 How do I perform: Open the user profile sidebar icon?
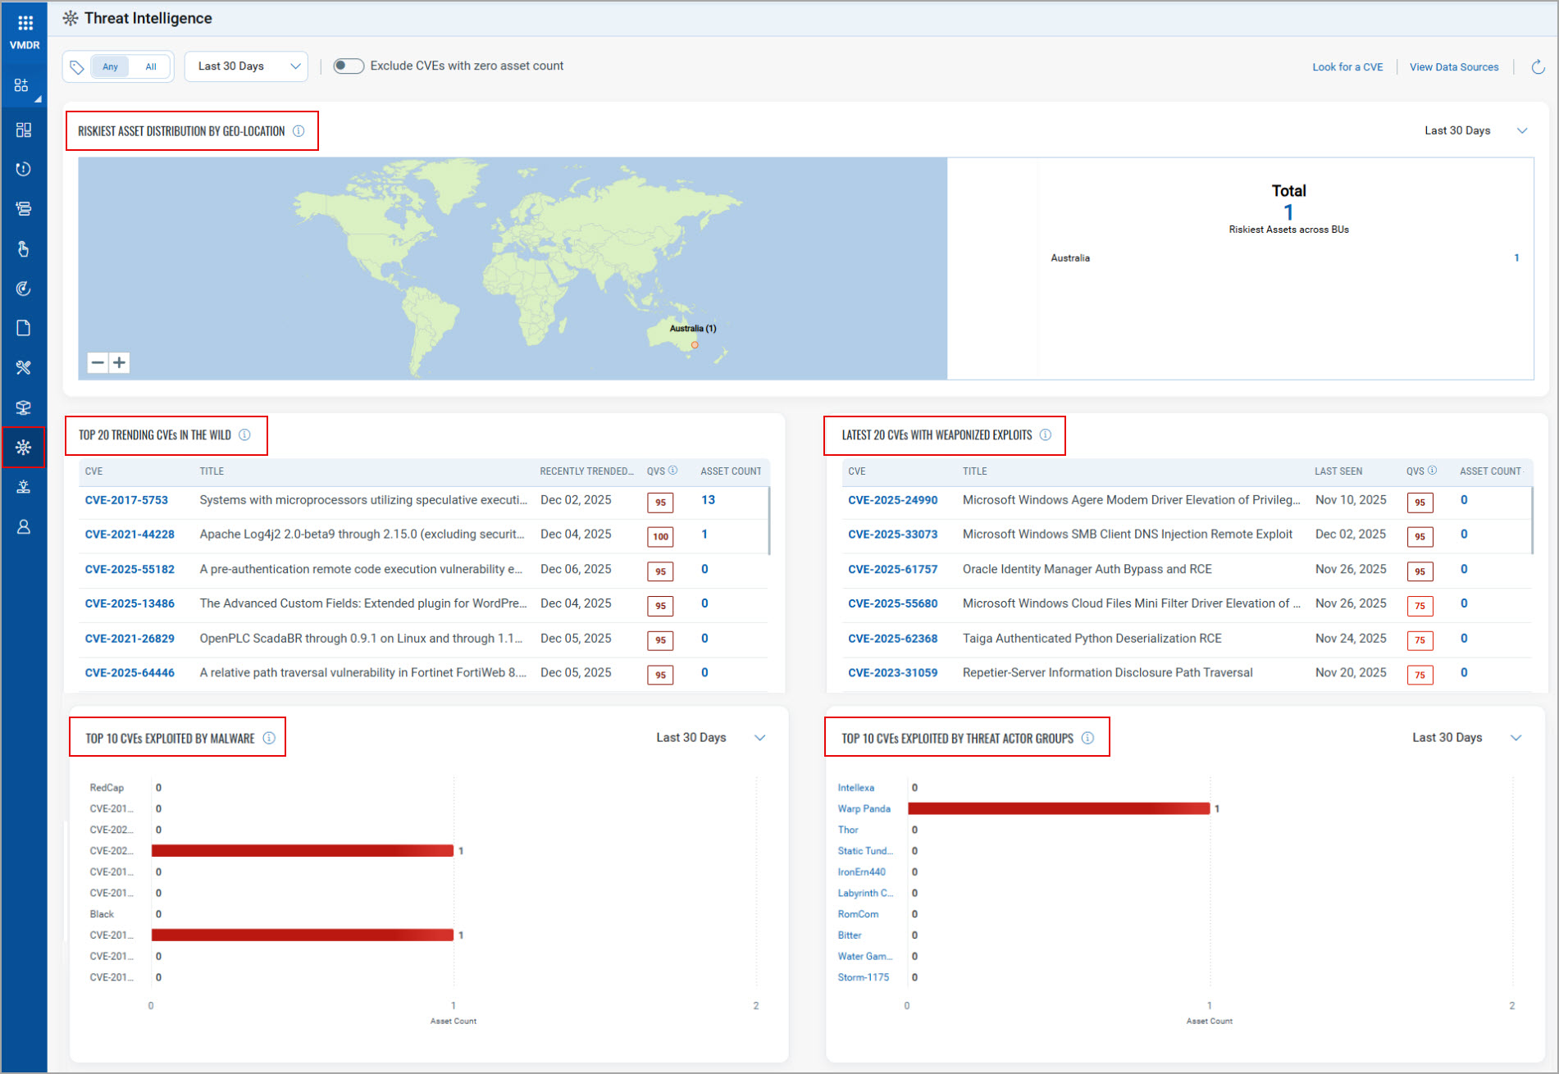[24, 527]
